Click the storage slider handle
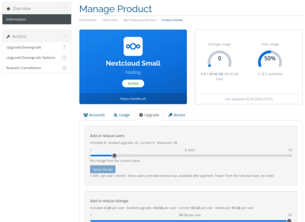The height and width of the screenshot is (222, 305). [x=289, y=220]
